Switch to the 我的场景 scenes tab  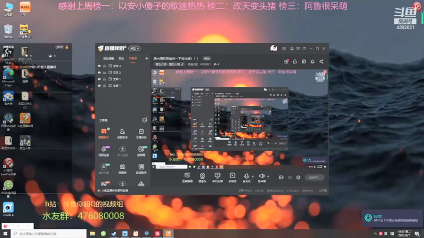(109, 59)
